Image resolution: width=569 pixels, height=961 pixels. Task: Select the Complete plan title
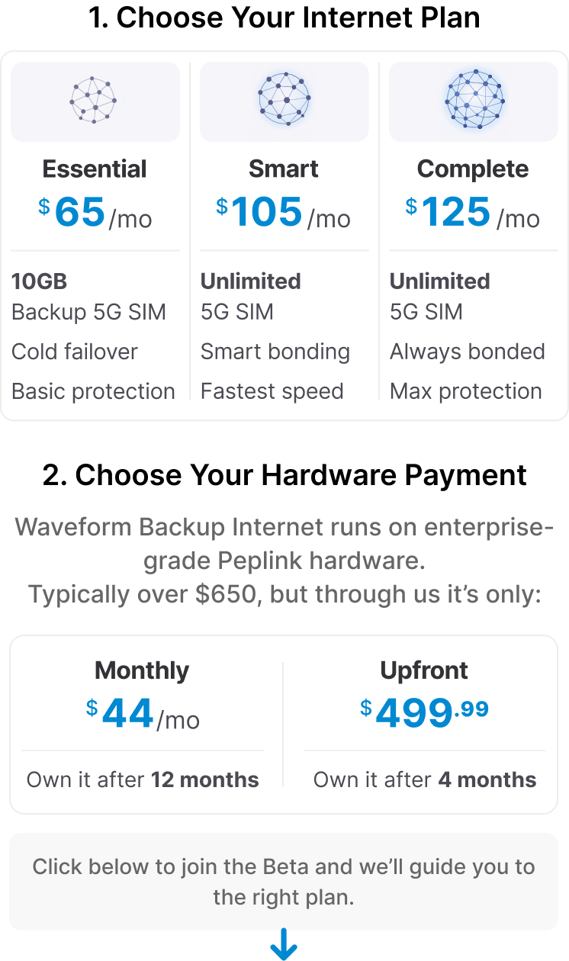pyautogui.click(x=473, y=169)
